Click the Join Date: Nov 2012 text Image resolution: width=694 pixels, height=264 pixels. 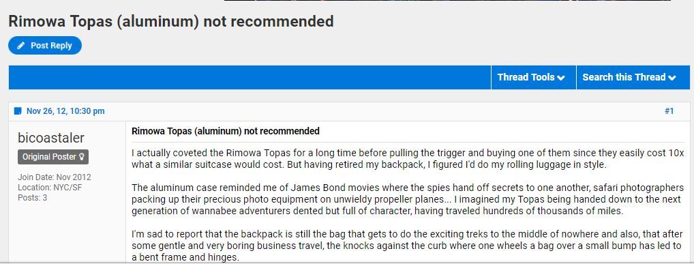pyautogui.click(x=55, y=177)
